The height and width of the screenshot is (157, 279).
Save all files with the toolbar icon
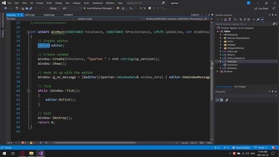[31, 8]
